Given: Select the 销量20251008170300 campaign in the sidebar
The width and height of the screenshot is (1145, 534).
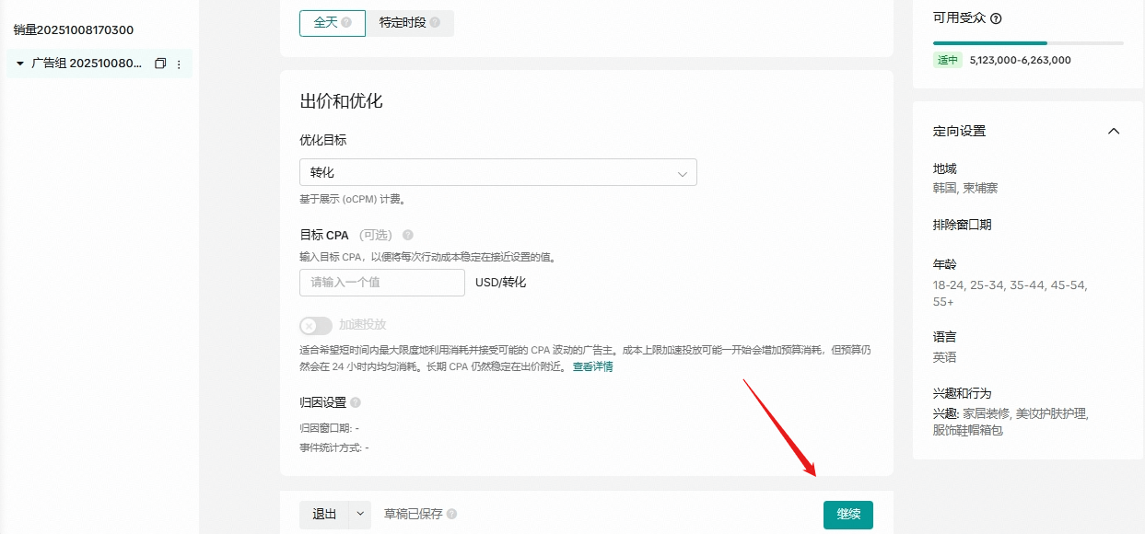Looking at the screenshot, I should pos(74,29).
